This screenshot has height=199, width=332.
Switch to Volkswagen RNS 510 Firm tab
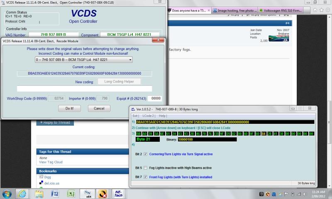281,10
